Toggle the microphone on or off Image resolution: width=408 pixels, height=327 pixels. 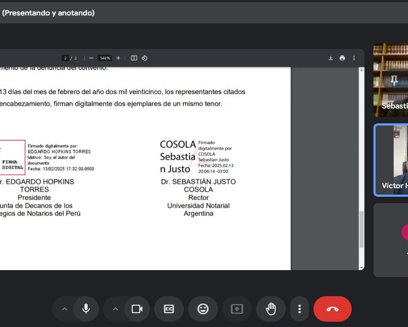[x=86, y=309]
